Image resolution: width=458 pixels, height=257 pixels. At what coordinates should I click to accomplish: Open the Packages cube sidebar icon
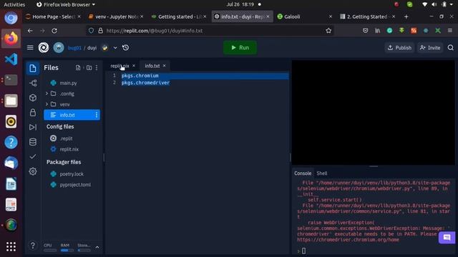[x=33, y=98]
